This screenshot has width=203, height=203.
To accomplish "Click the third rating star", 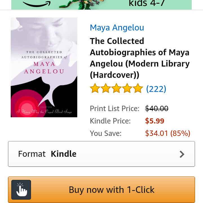I will coord(116,89).
